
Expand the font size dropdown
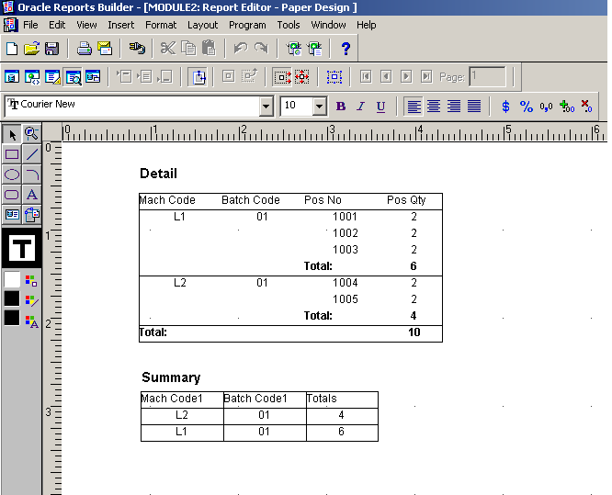coord(320,107)
